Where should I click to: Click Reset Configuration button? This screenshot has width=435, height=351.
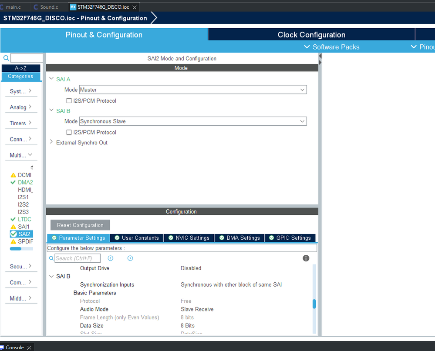pos(80,225)
